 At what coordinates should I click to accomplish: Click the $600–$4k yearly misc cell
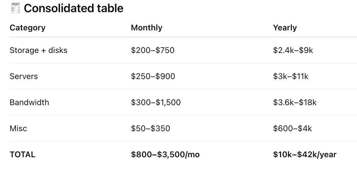click(x=292, y=129)
